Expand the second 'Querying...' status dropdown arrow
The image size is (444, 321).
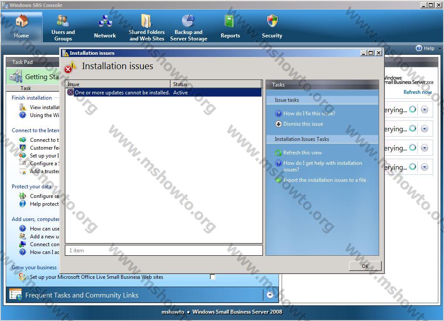coord(424,129)
